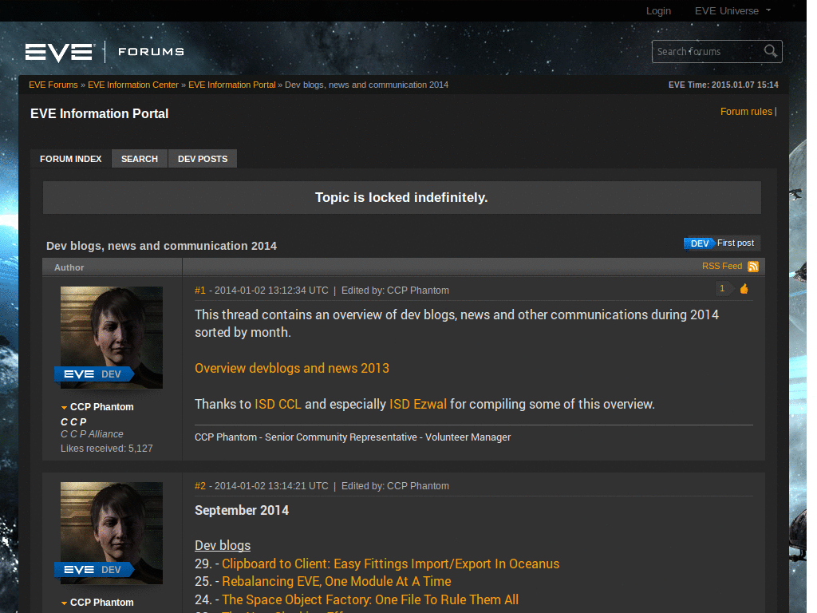Click the search magnifier icon in search box
This screenshot has width=817, height=613.
(769, 50)
